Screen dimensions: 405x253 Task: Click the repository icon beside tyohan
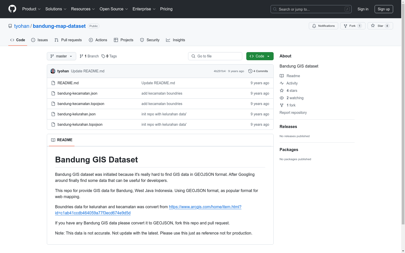[x=10, y=26]
